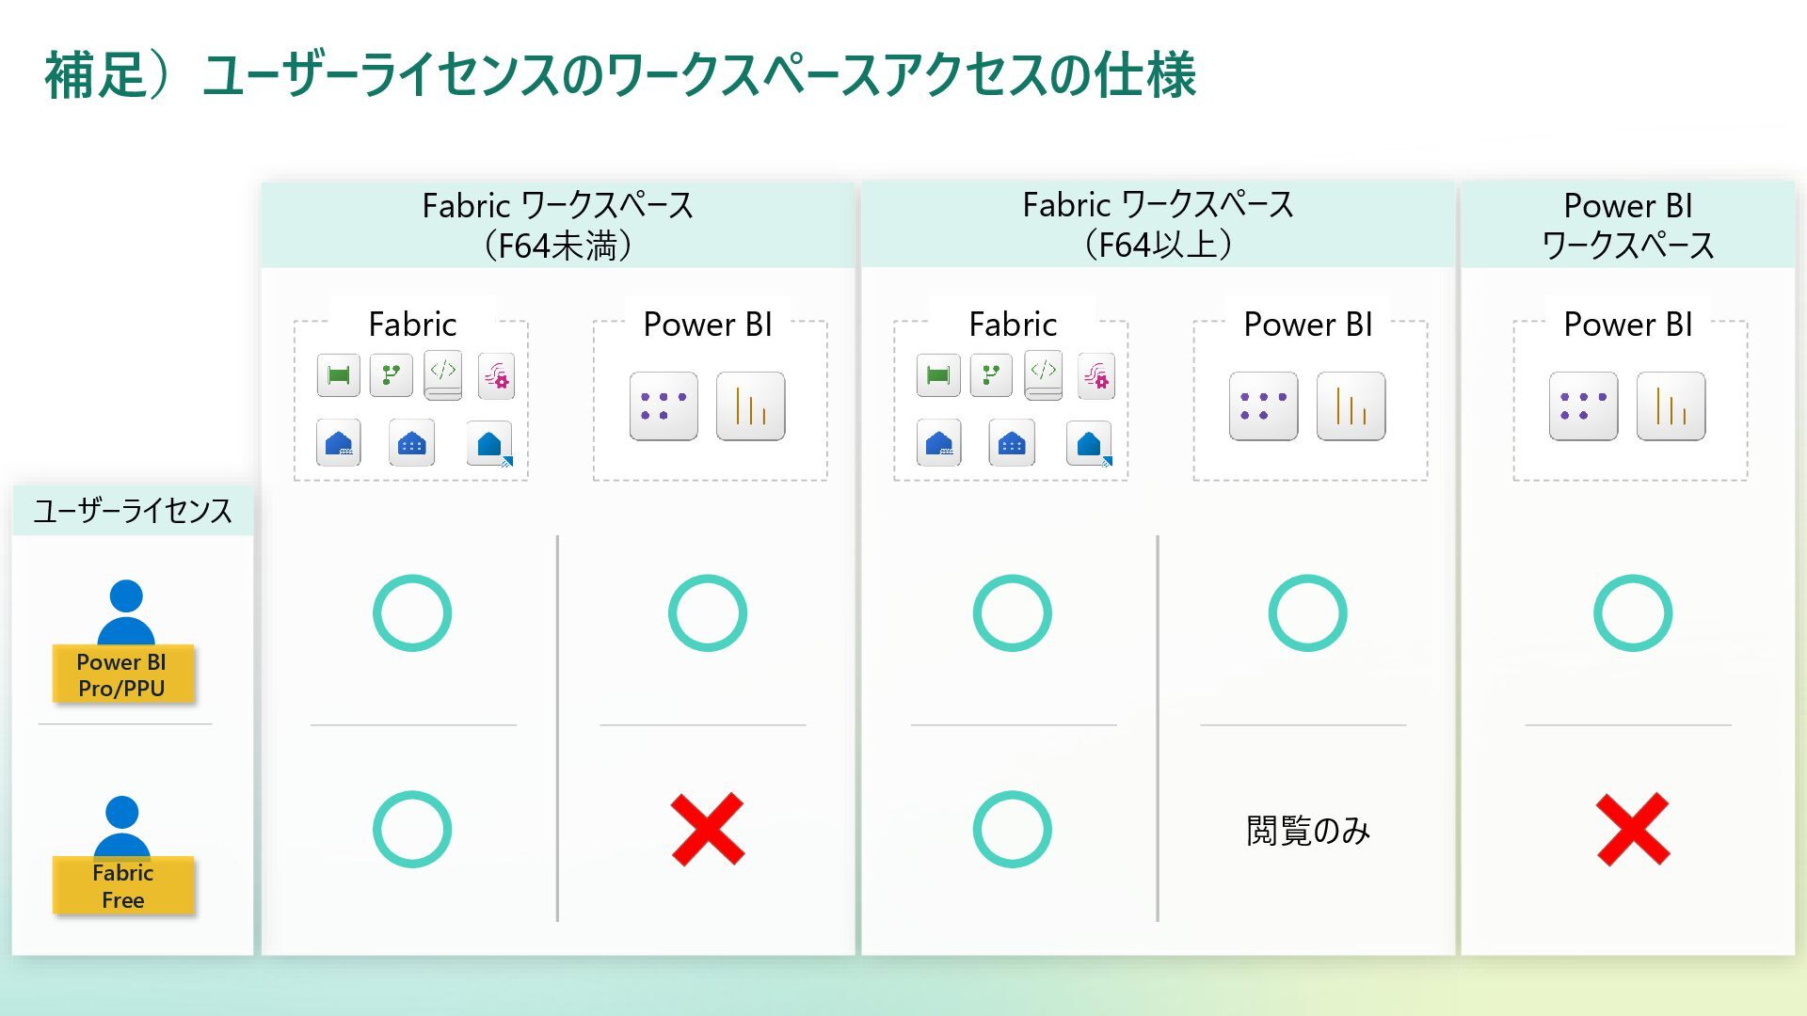
Task: Click the ユーザーライセンス header label
Action: pos(133,511)
